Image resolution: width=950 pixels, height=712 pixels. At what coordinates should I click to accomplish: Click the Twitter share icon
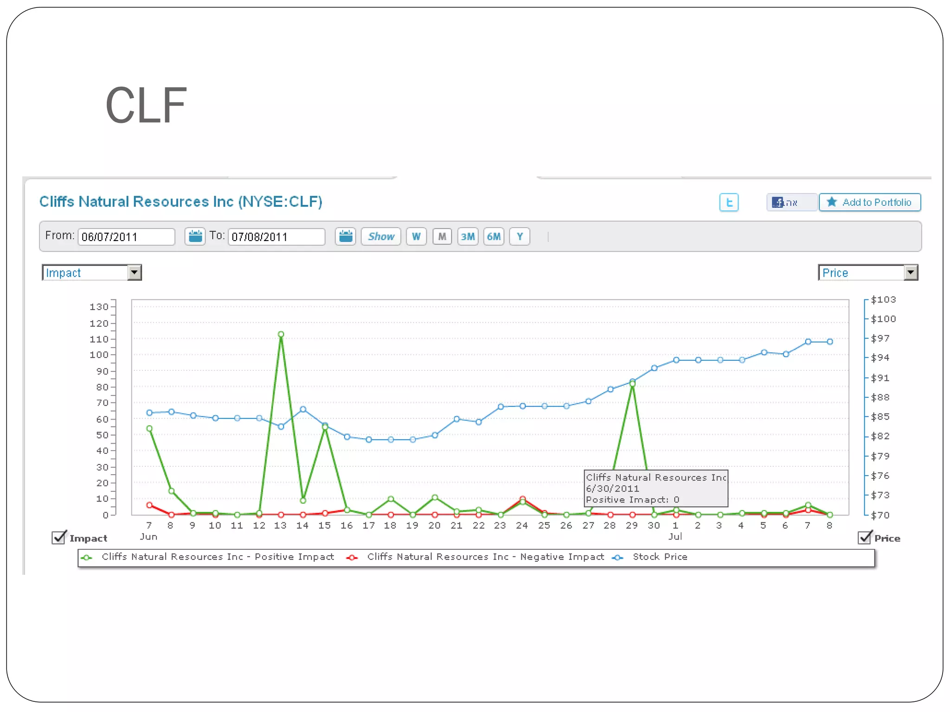(729, 202)
